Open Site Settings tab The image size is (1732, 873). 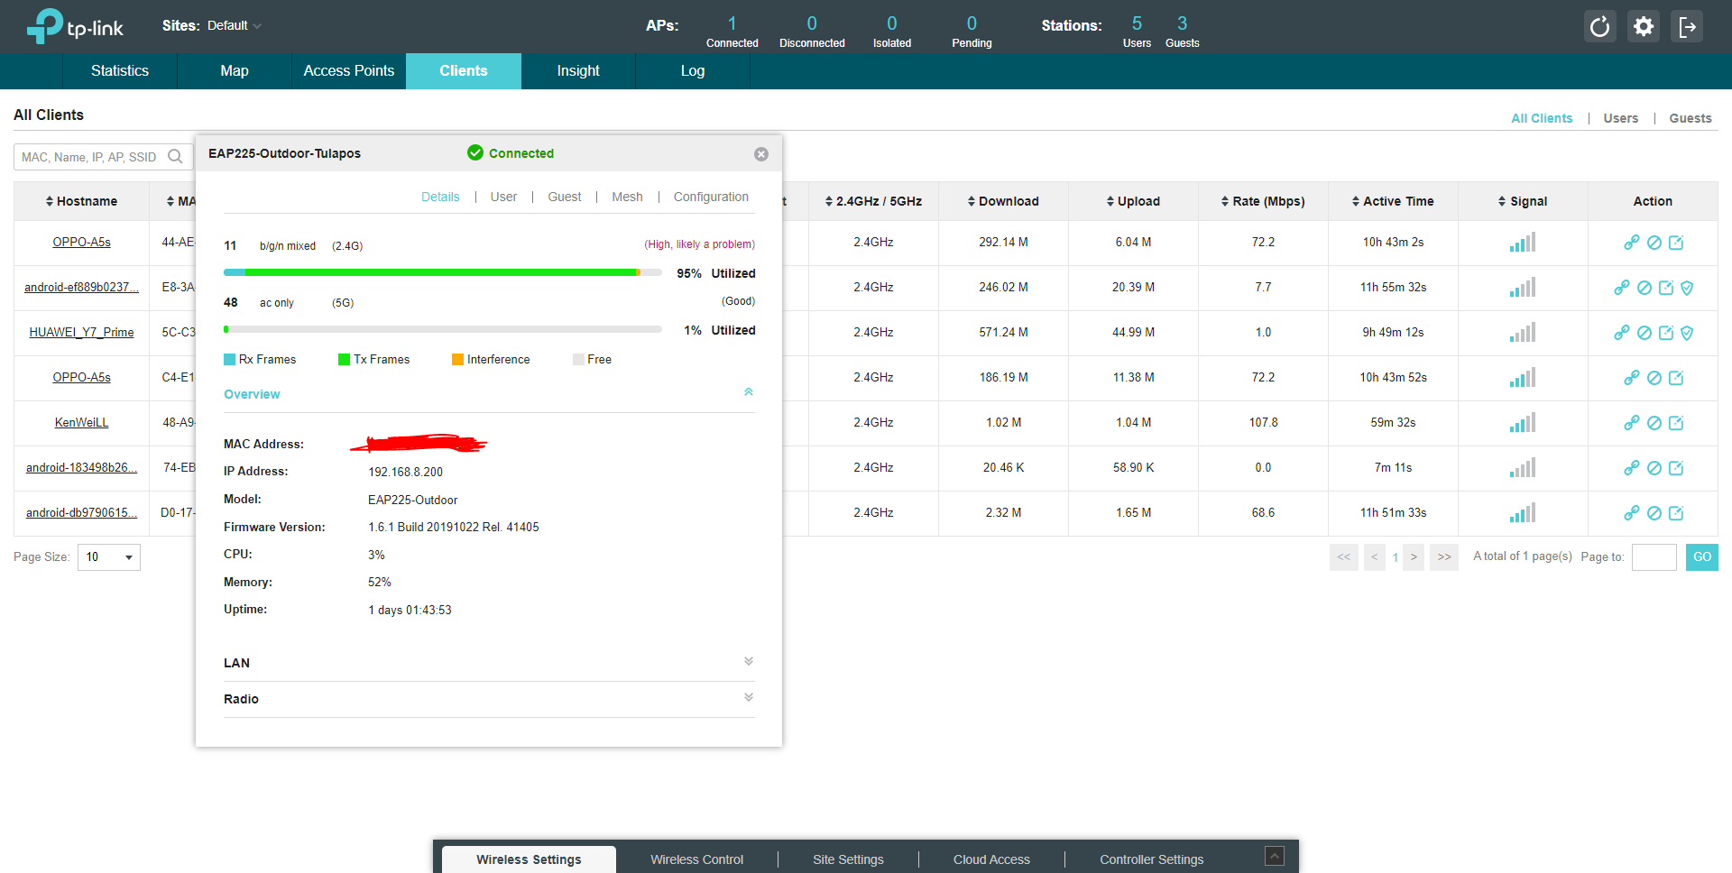[x=848, y=859]
